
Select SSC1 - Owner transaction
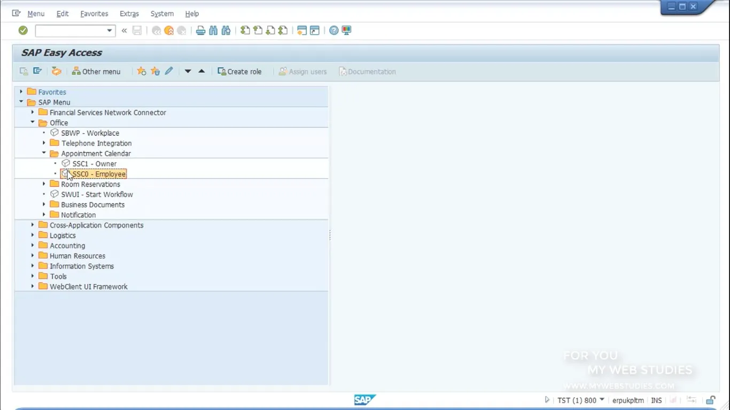[94, 164]
